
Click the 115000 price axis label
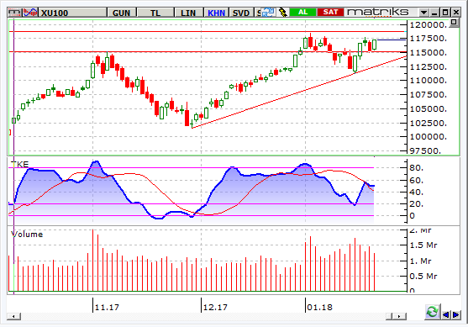428,53
